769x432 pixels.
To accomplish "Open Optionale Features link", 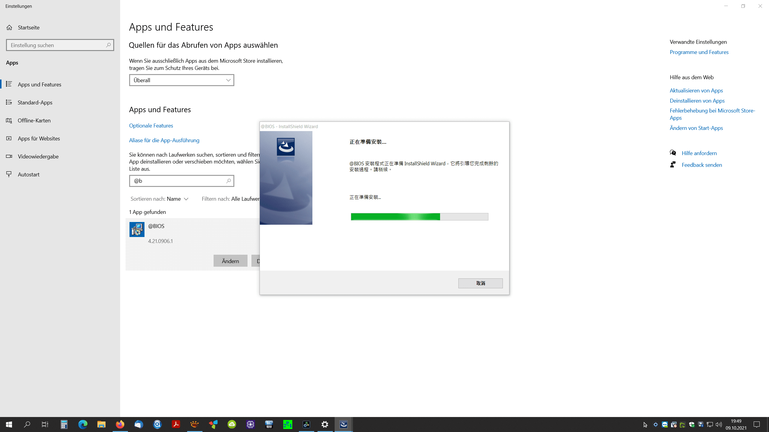I will click(x=151, y=125).
